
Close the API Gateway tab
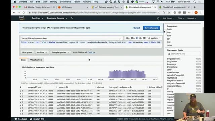pos(88,7)
